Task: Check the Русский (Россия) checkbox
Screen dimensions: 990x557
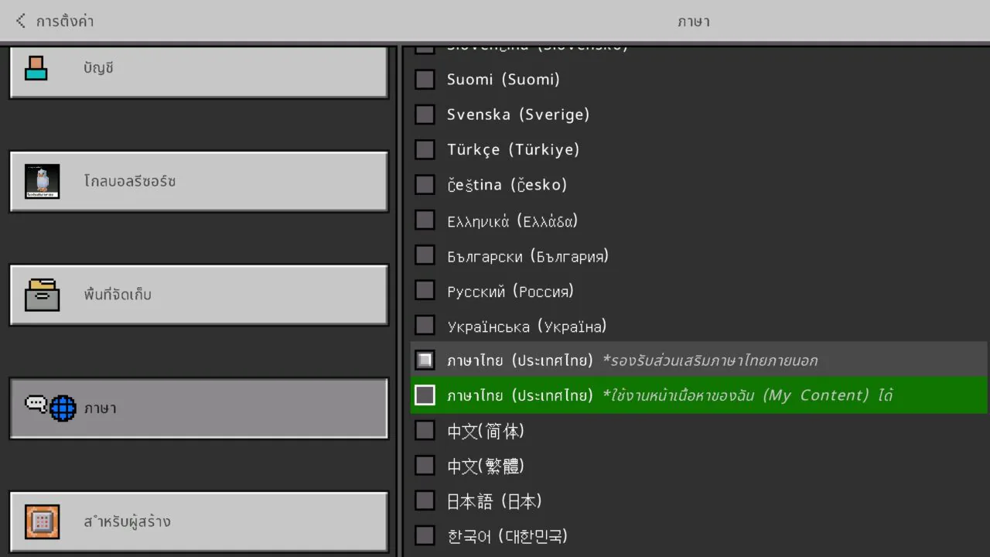Action: (x=425, y=290)
